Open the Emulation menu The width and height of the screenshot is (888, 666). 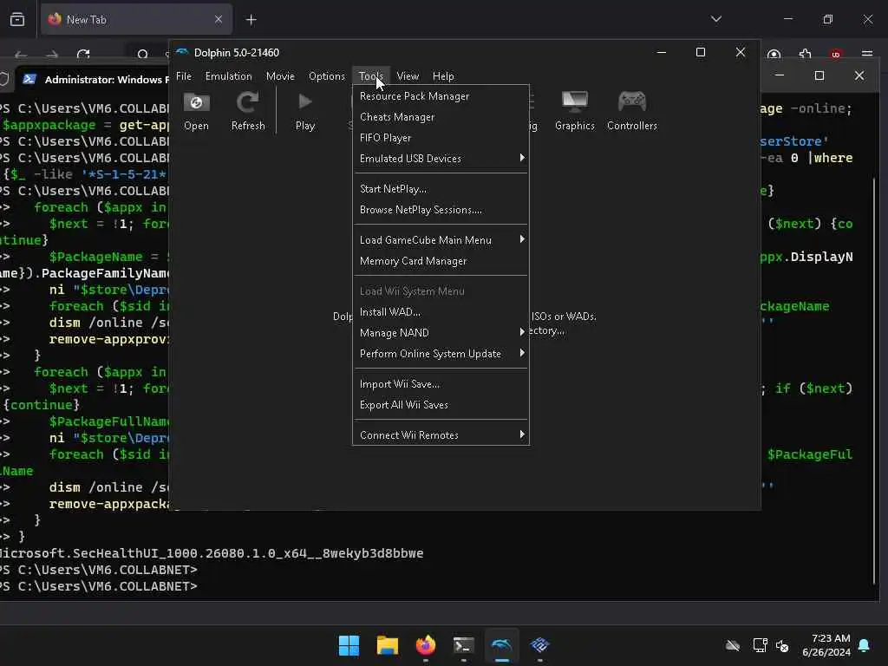click(x=228, y=76)
